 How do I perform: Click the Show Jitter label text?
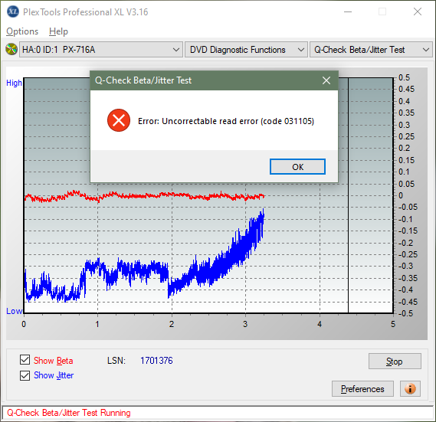(54, 375)
